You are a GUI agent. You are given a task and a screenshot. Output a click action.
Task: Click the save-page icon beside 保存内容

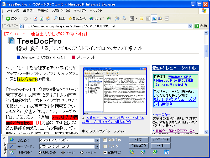pos(12,152)
